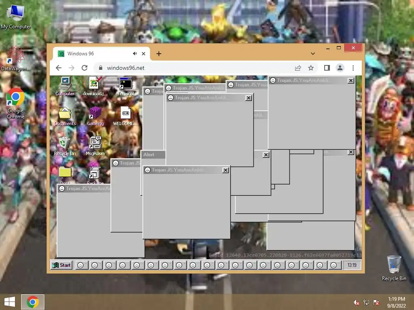
Task: Open the Documents folder icon
Action: tap(65, 116)
